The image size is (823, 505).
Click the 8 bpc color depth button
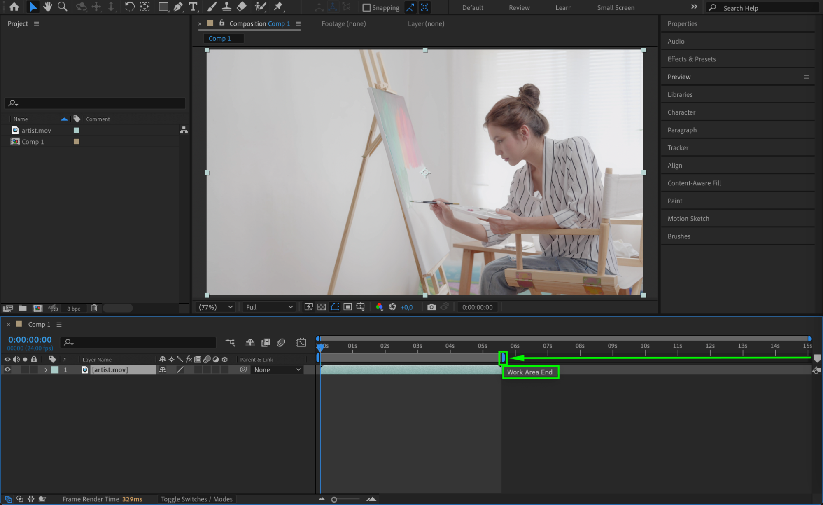click(73, 309)
